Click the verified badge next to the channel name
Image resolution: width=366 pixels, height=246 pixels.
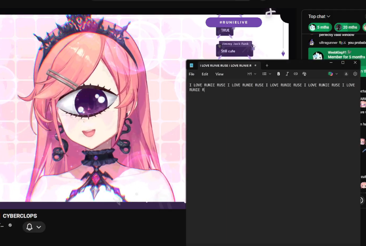[x=10, y=225]
